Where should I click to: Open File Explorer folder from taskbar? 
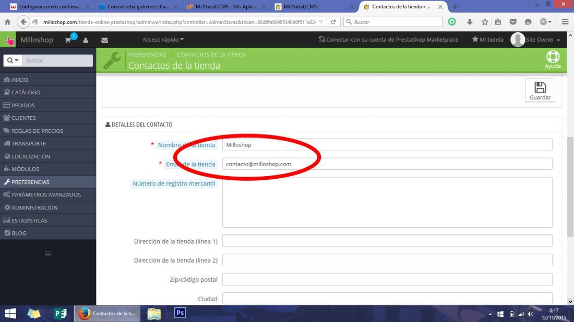tap(154, 313)
